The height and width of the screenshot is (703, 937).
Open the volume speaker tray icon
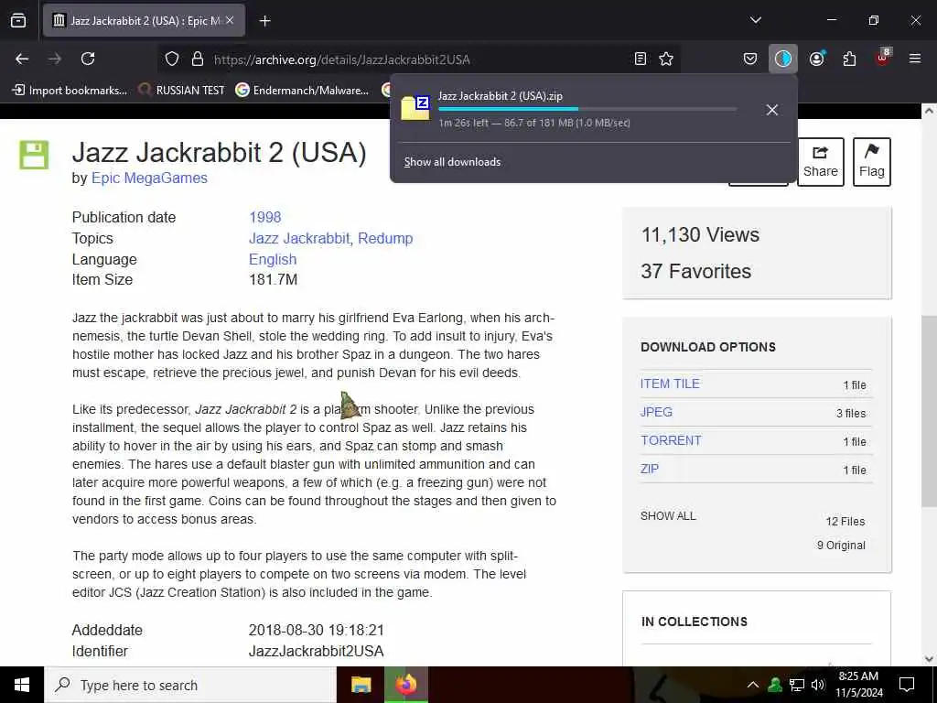(818, 685)
